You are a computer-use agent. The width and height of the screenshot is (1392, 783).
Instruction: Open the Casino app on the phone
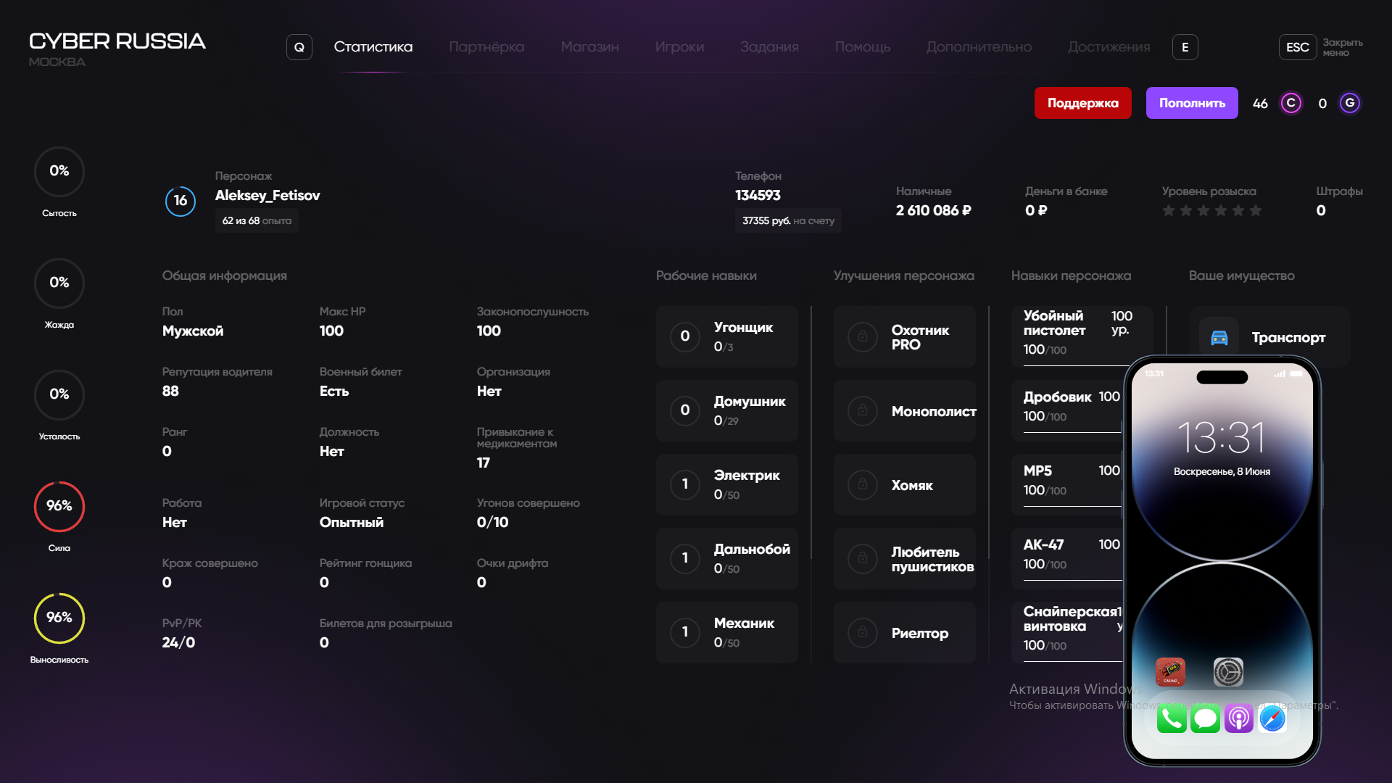click(1169, 672)
